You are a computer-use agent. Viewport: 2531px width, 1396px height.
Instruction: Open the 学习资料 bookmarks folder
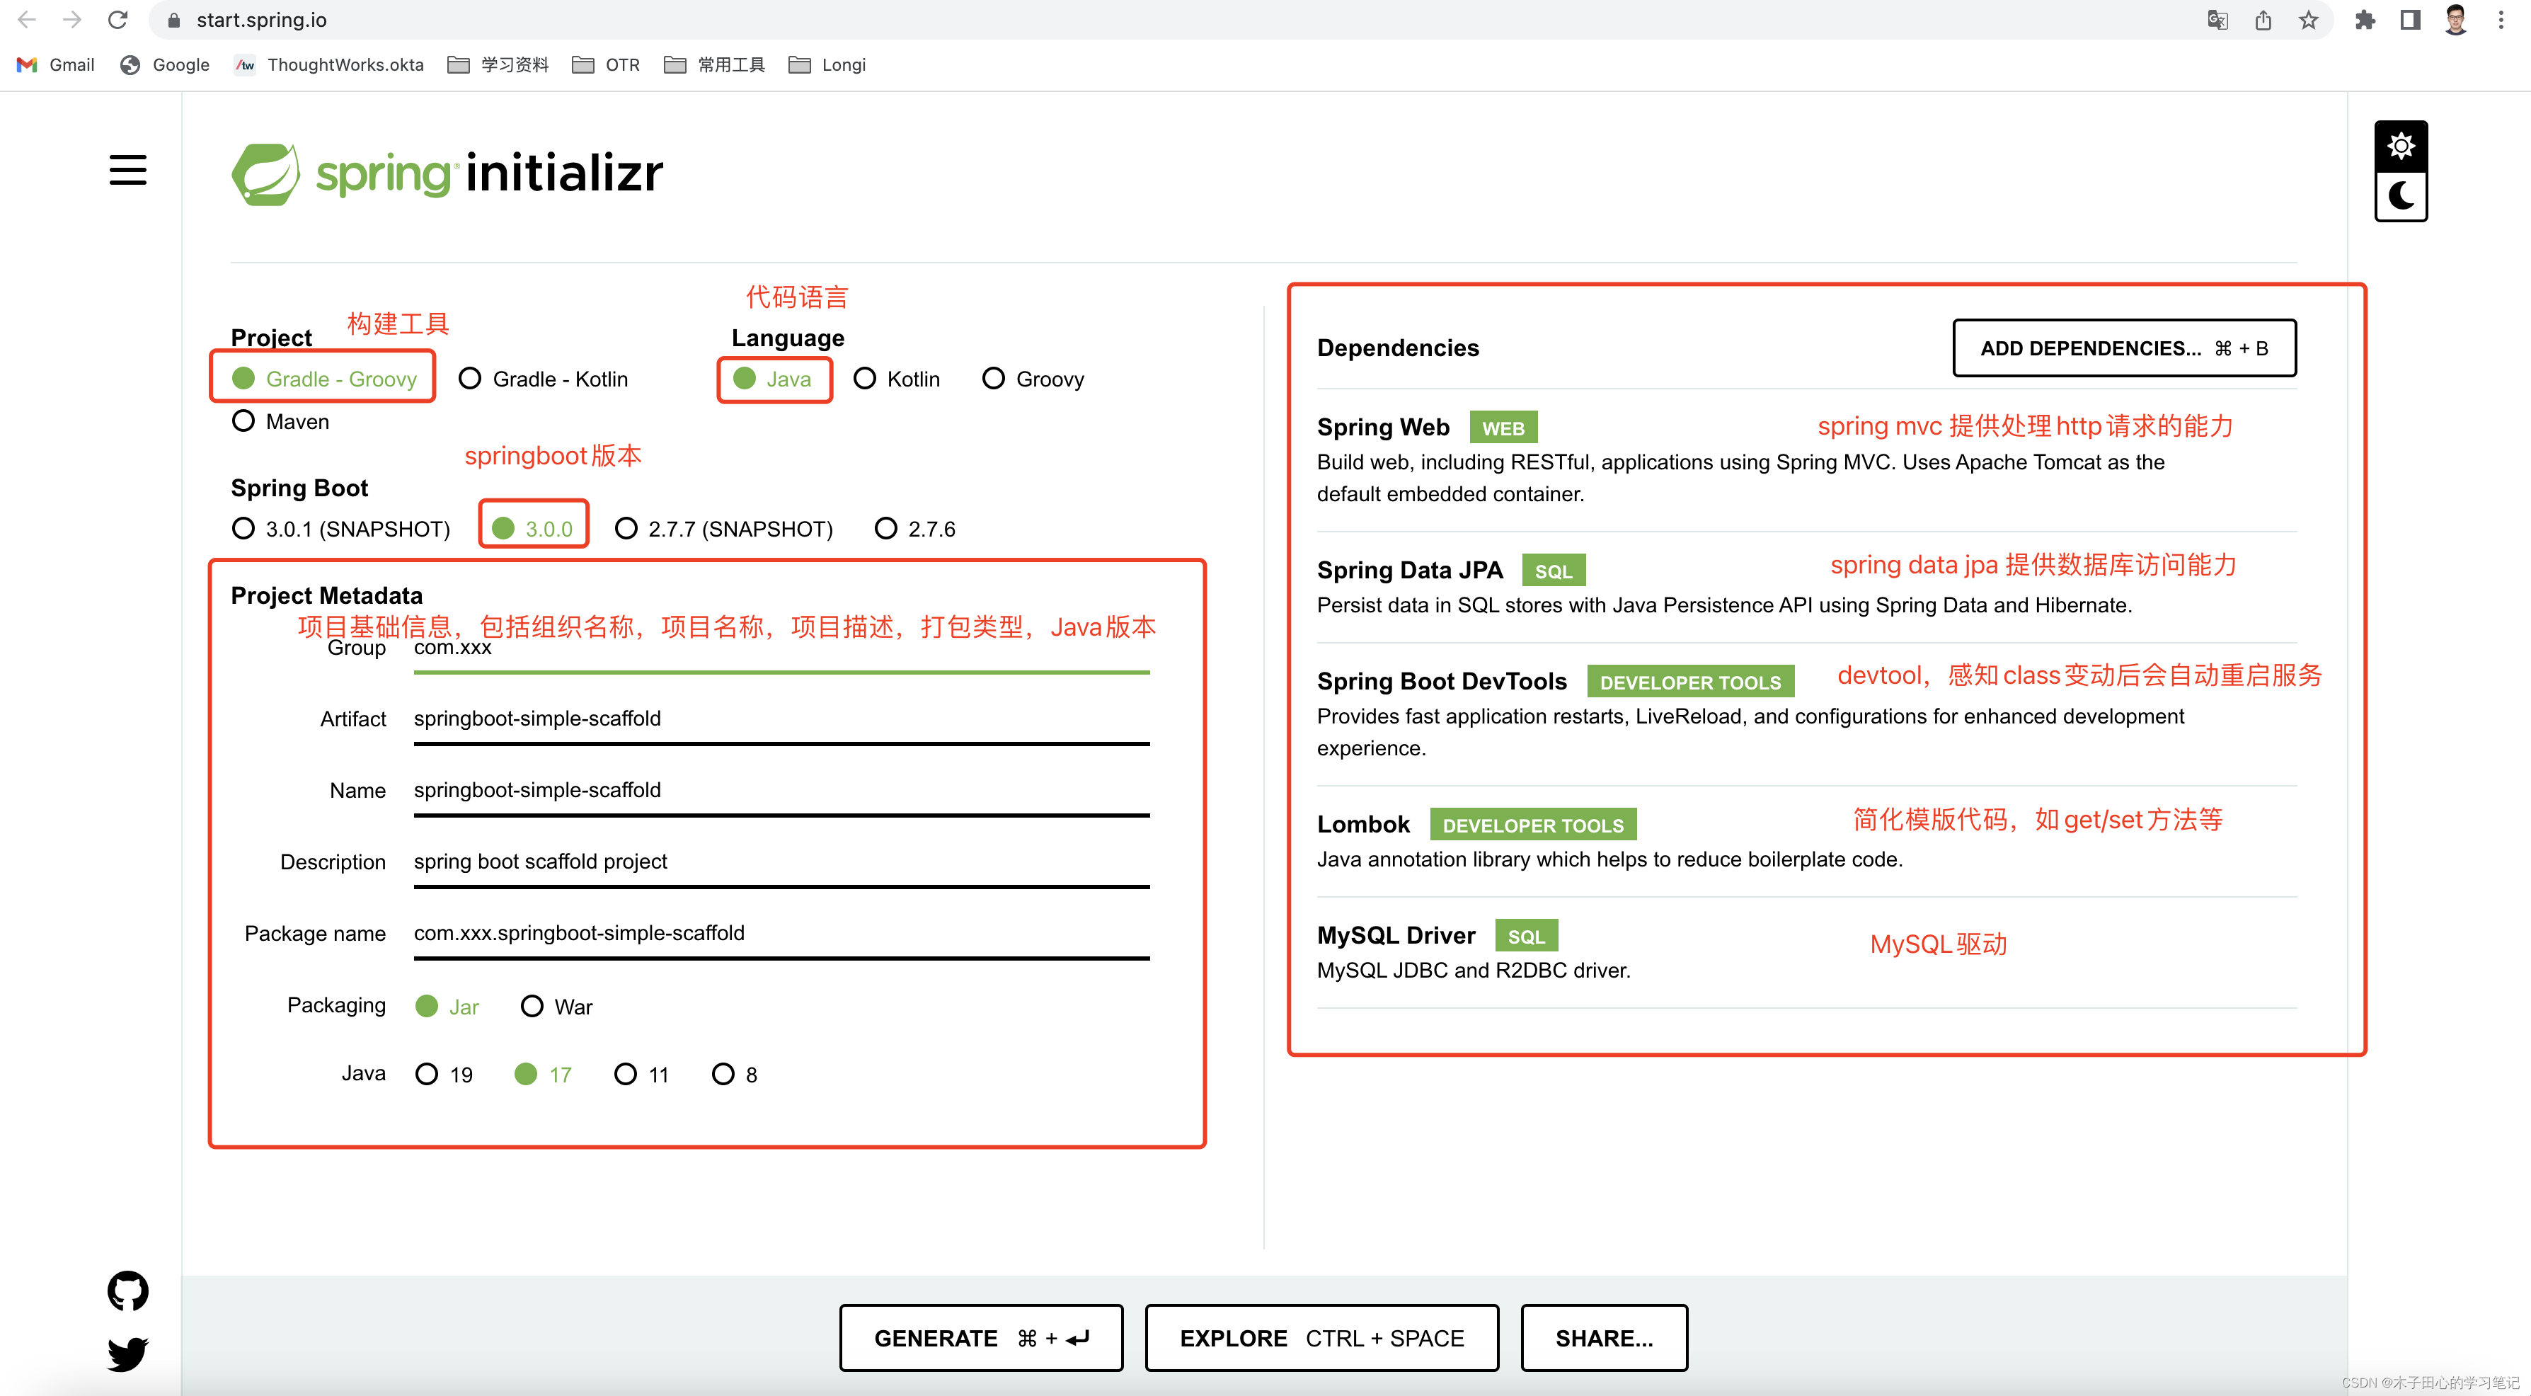click(497, 65)
